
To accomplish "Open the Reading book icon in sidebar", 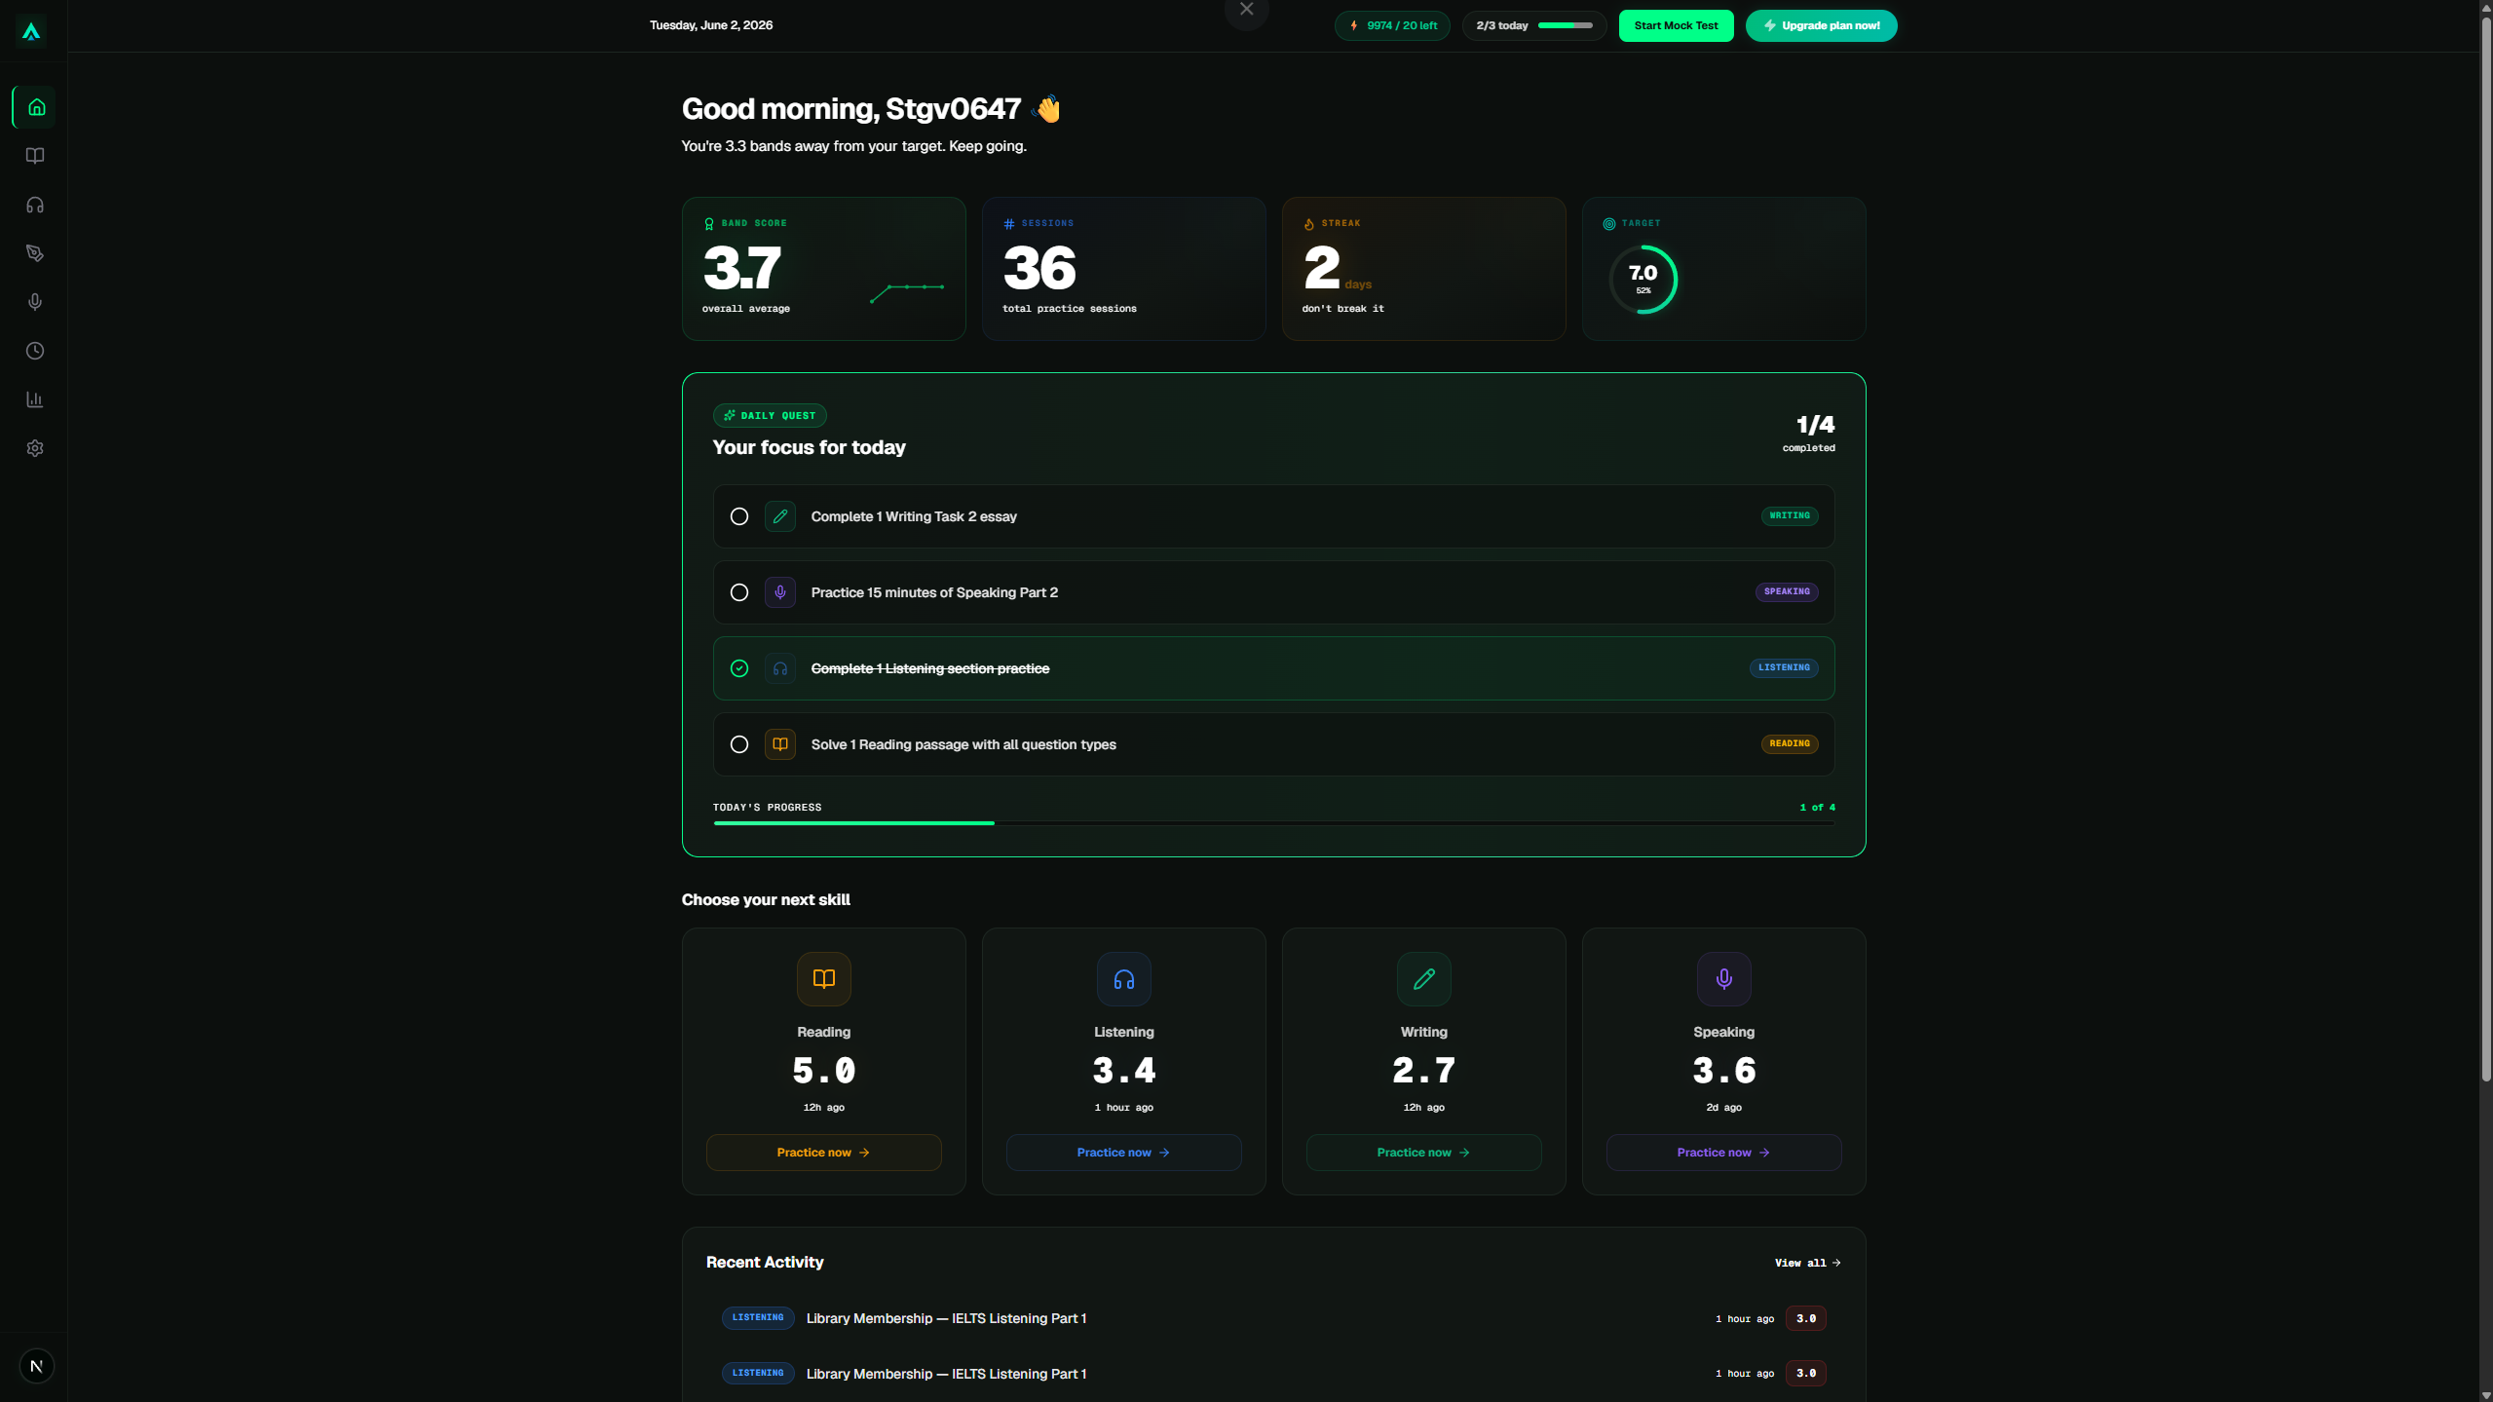I will (35, 156).
